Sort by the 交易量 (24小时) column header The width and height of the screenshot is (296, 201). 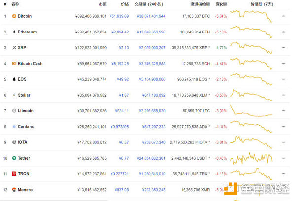149,4
